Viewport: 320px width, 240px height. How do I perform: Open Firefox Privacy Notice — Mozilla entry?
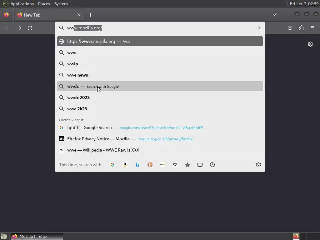click(x=160, y=139)
